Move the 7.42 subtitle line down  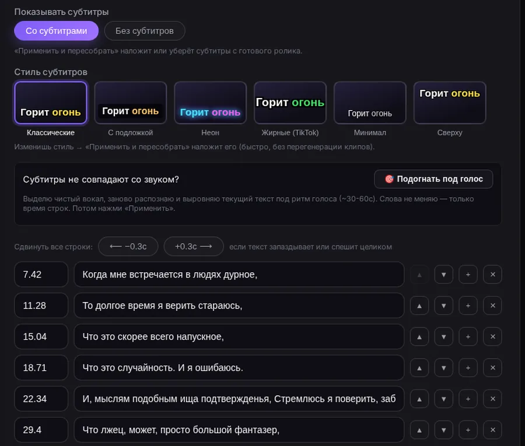[x=444, y=275]
